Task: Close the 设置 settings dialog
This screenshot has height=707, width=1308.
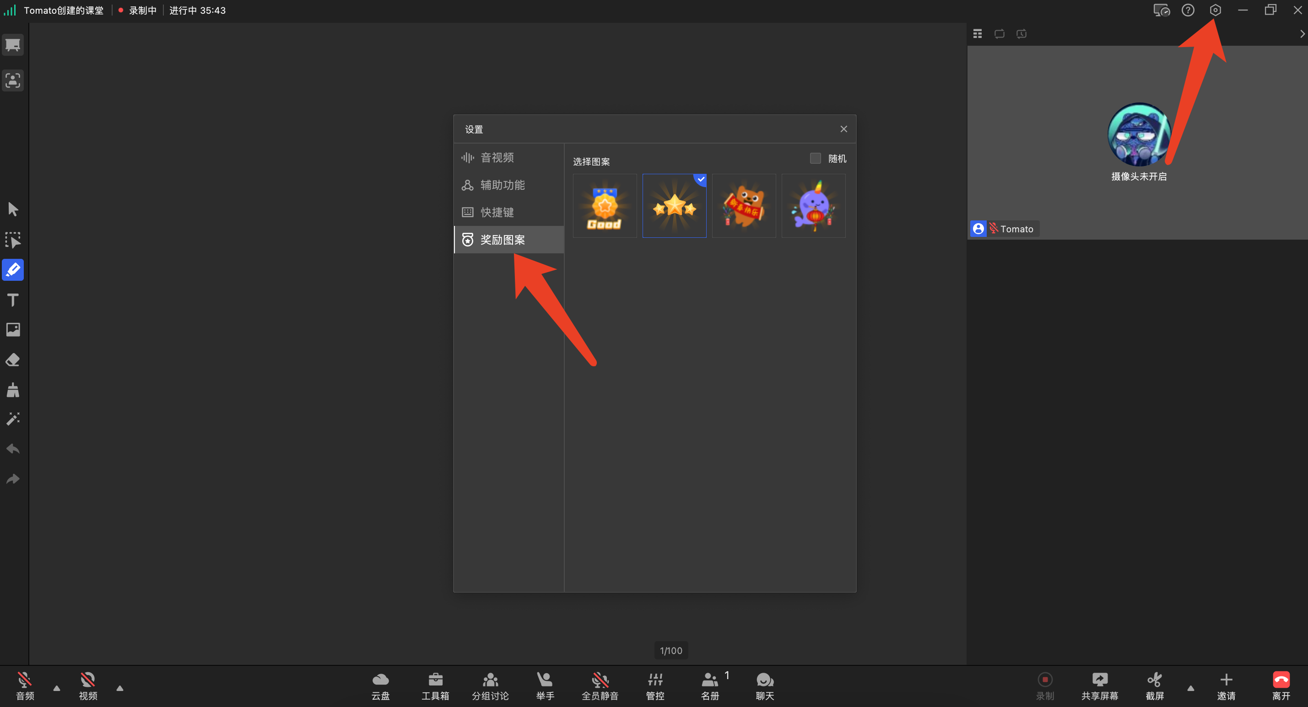Action: coord(843,129)
